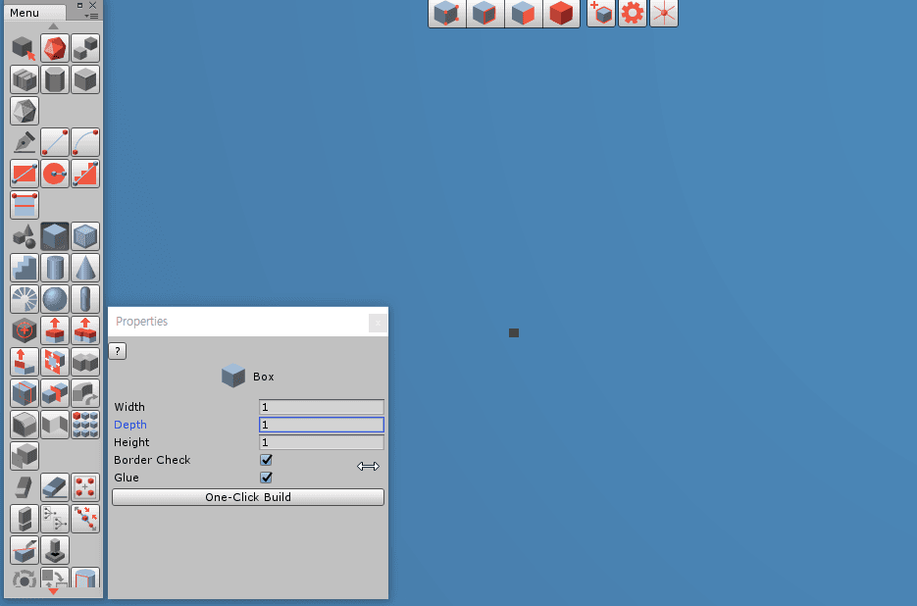Select the blue stairs primitive tool
The height and width of the screenshot is (606, 917).
(25, 268)
